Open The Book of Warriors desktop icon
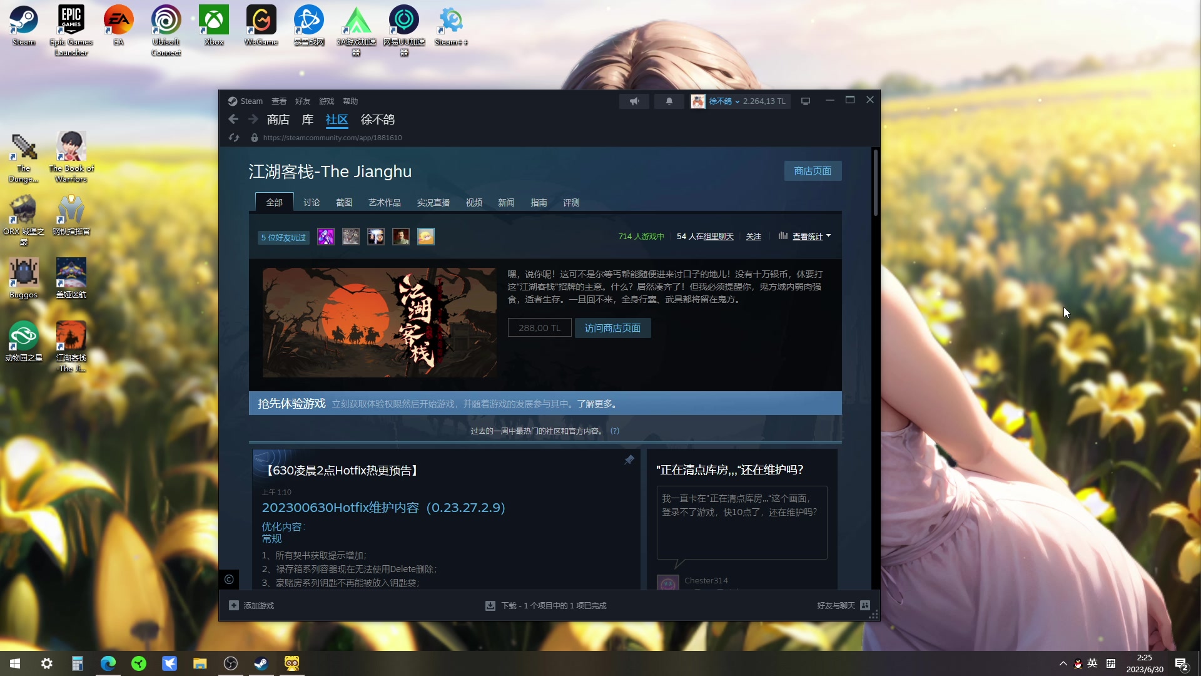The width and height of the screenshot is (1201, 676). pos(71,157)
